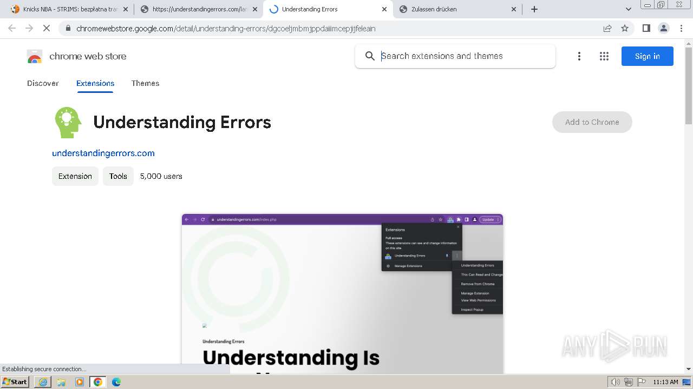
Task: Open Themes section
Action: (x=145, y=83)
